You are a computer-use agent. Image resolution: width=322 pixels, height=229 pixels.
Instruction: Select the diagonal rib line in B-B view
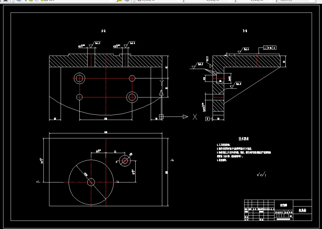pos(252,85)
